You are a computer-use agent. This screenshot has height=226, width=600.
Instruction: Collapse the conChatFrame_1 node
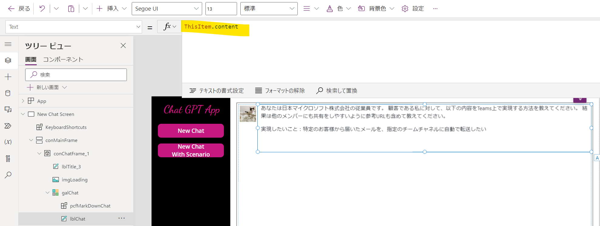coord(39,153)
